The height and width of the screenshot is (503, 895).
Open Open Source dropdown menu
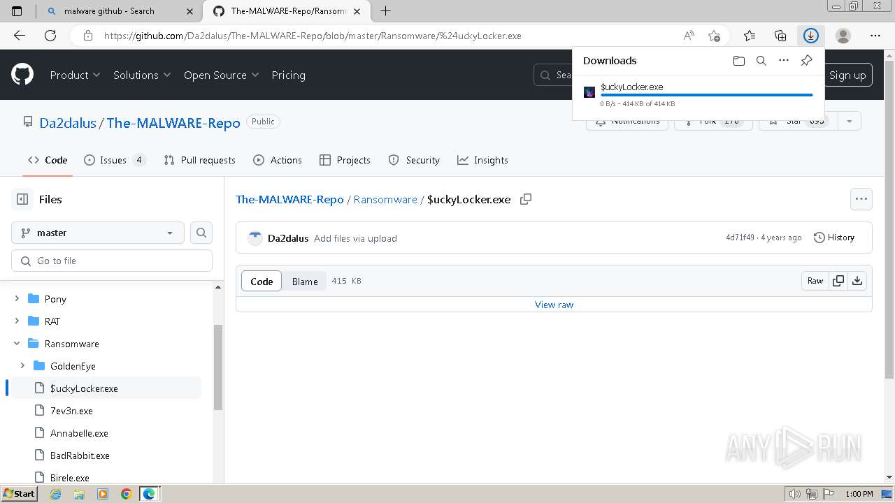pyautogui.click(x=221, y=75)
